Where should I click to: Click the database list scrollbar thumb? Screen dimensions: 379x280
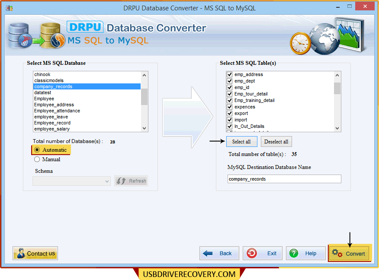(x=145, y=97)
